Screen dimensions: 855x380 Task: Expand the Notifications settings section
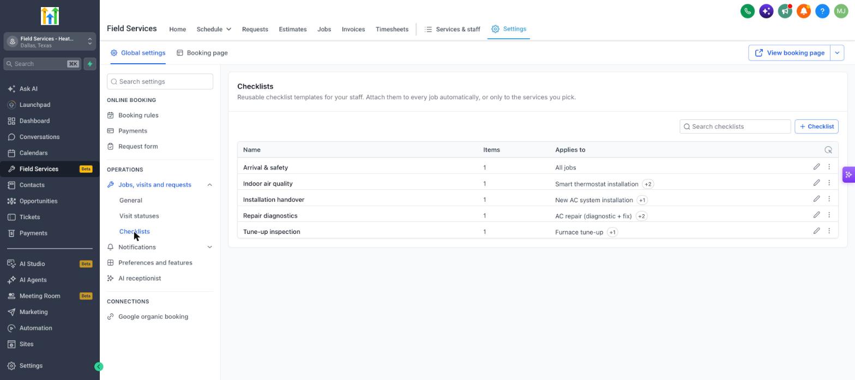(x=209, y=248)
